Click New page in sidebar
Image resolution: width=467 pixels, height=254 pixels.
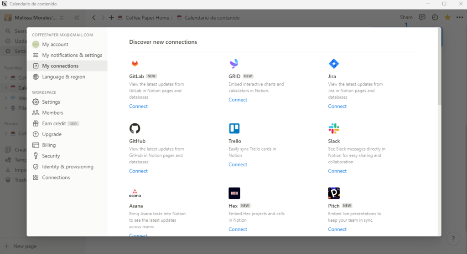tap(20, 246)
